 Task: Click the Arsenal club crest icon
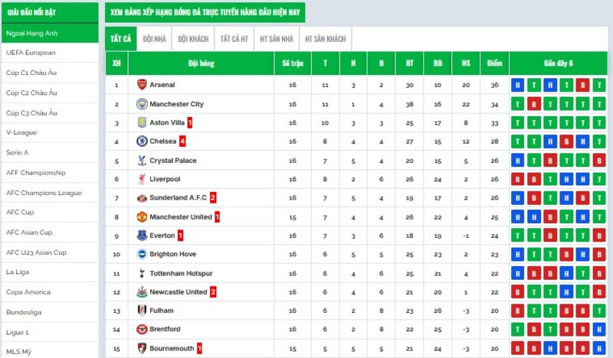tap(142, 85)
